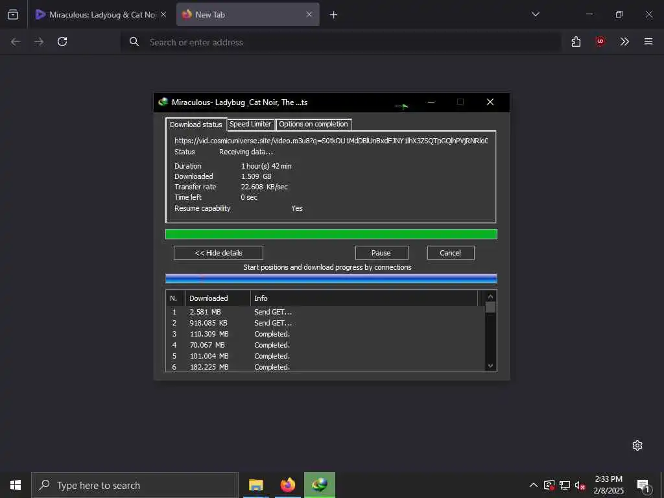Click the Type here to search box
Viewport: 664px width, 498px height.
pyautogui.click(x=135, y=485)
